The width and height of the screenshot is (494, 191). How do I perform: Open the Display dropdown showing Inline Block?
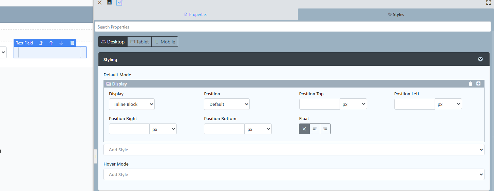click(x=132, y=104)
